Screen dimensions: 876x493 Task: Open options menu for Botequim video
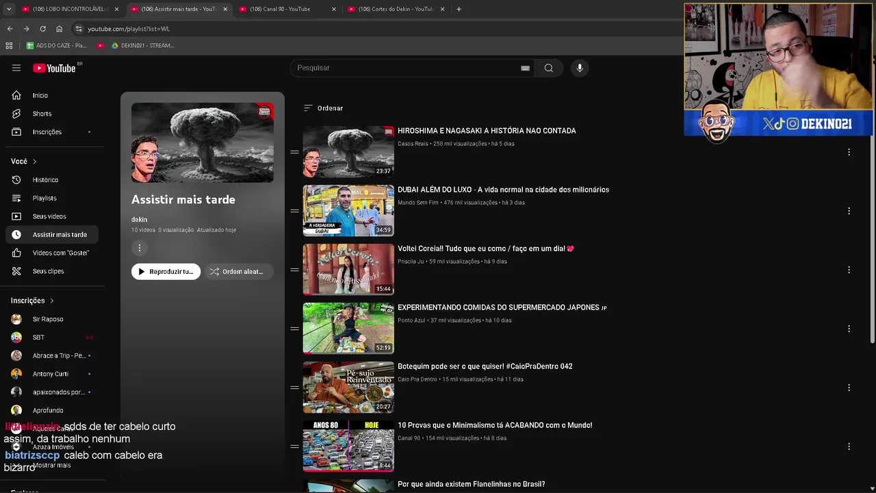[849, 388]
